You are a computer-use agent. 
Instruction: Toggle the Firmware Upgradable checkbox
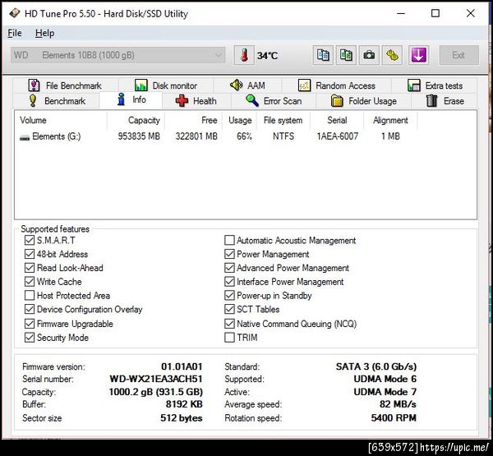point(30,324)
